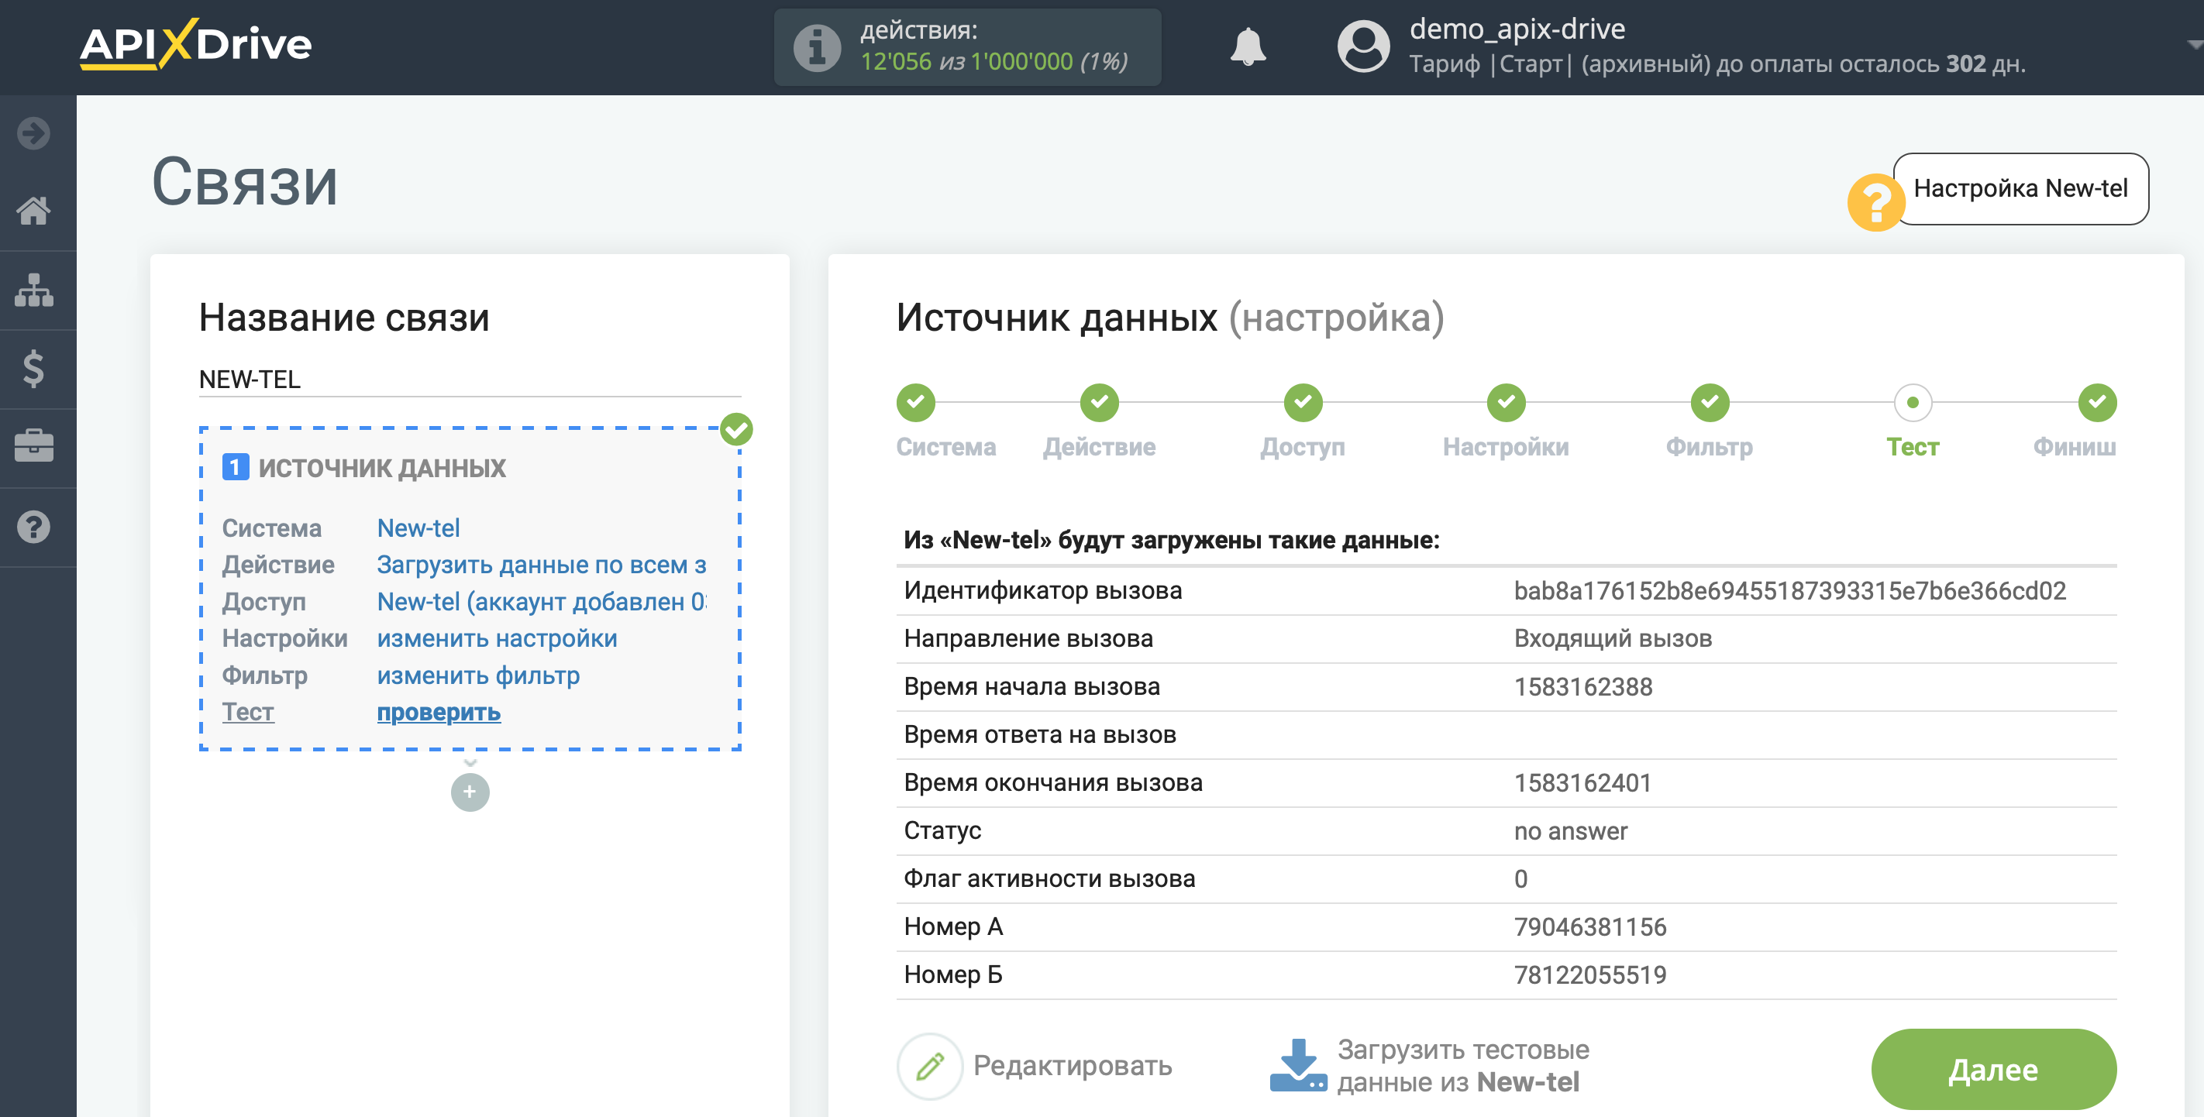Open help via sidebar question icon

[x=33, y=527]
